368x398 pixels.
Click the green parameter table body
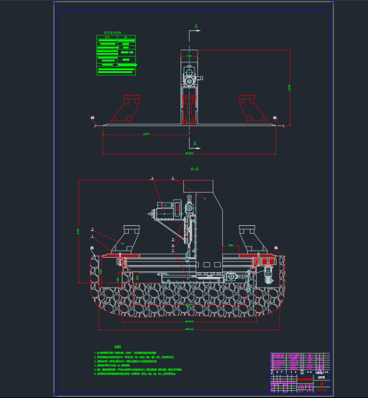[116, 55]
